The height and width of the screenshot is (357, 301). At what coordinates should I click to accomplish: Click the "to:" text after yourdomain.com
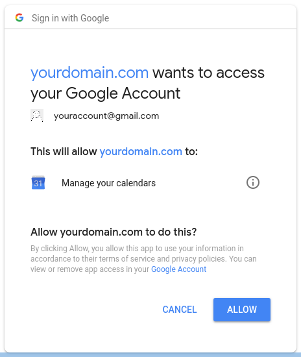191,152
